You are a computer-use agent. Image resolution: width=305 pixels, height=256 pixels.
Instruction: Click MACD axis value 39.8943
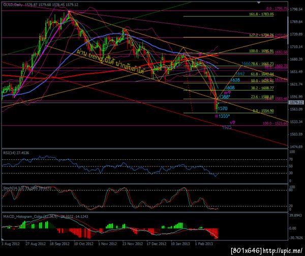coord(296,215)
